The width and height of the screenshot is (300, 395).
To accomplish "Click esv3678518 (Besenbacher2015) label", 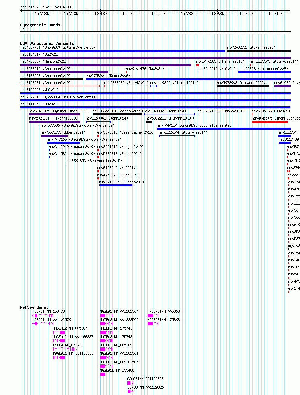I will click(x=125, y=132).
